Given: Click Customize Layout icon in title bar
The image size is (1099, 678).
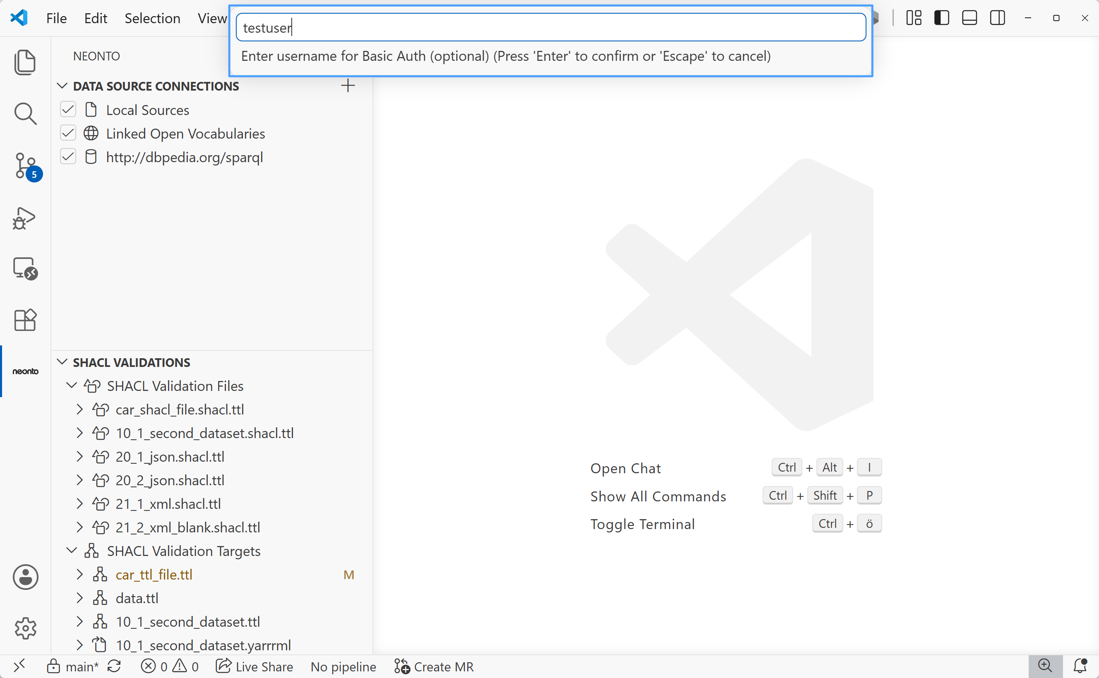Looking at the screenshot, I should 914,18.
